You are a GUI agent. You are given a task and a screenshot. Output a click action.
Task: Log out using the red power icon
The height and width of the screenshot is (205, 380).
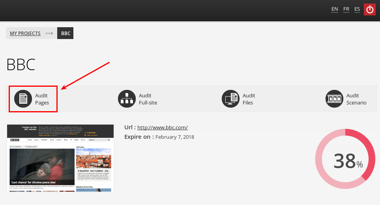[370, 9]
